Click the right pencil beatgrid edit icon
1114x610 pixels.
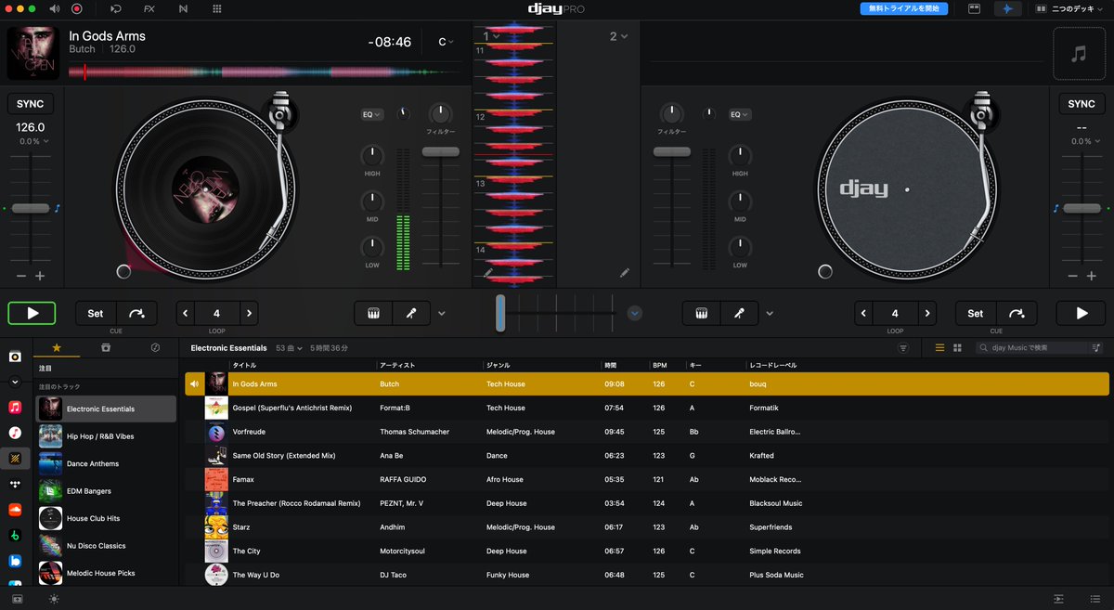click(x=624, y=273)
